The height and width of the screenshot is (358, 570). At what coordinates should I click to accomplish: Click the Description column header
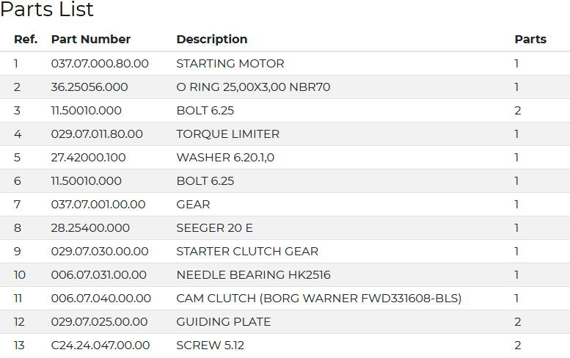point(212,40)
